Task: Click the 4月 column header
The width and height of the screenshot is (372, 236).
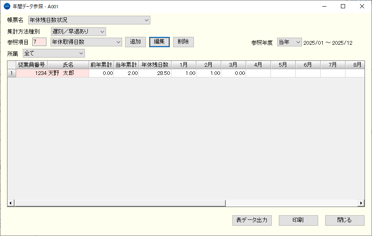Action: pyautogui.click(x=258, y=65)
